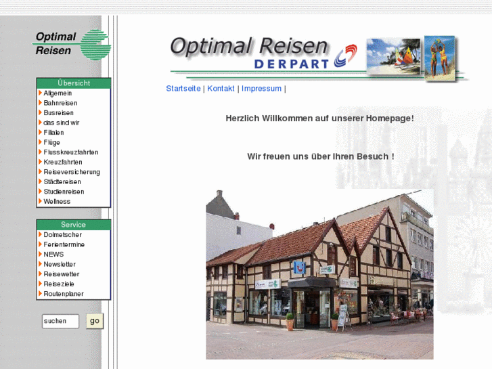Click the Übersicht menu header
This screenshot has width=492, height=369.
coord(74,83)
